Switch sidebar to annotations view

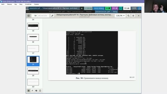pyautogui.click(x=36, y=91)
